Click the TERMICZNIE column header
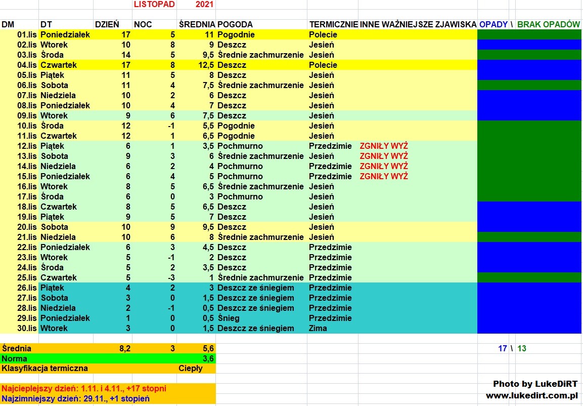Viewport: 583px width, 406px height. tap(333, 24)
